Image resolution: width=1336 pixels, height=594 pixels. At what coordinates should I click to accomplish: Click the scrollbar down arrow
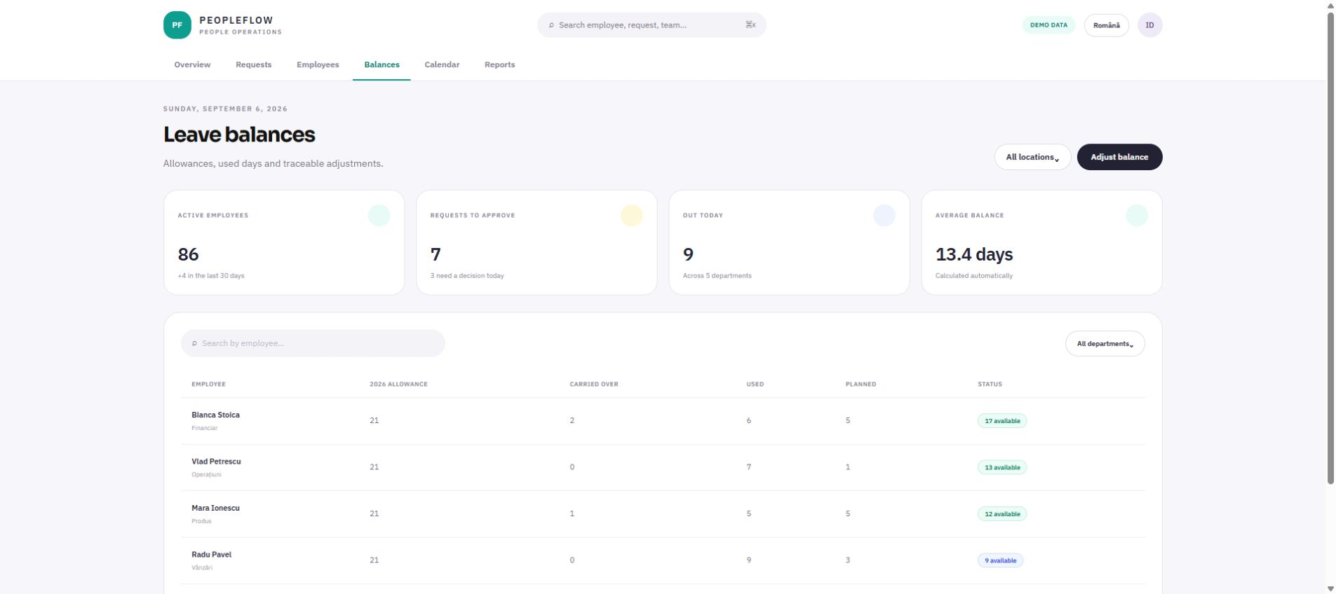coord(1330,588)
